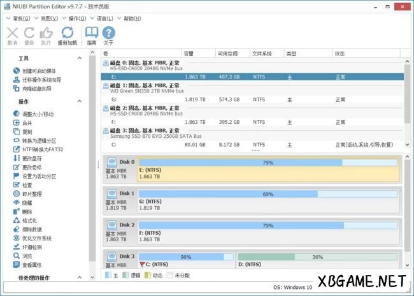Click the 执行 (Apply) thumbs-up icon
Viewport: 414px width, 296px height.
[x=46, y=34]
